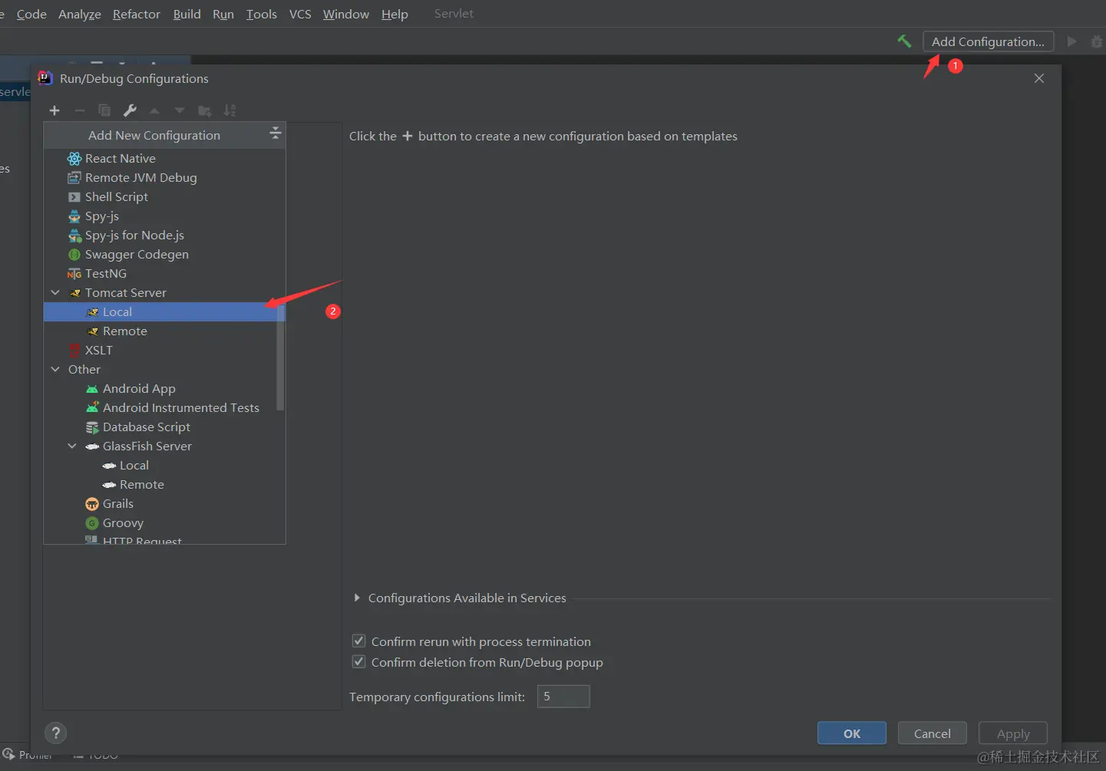Click the configuration list vertical scrollbar
Screen dimensions: 1106x771
pos(280,357)
